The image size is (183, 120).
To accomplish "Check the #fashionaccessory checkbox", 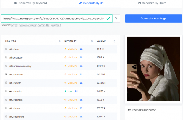I will [x=7, y=66].
